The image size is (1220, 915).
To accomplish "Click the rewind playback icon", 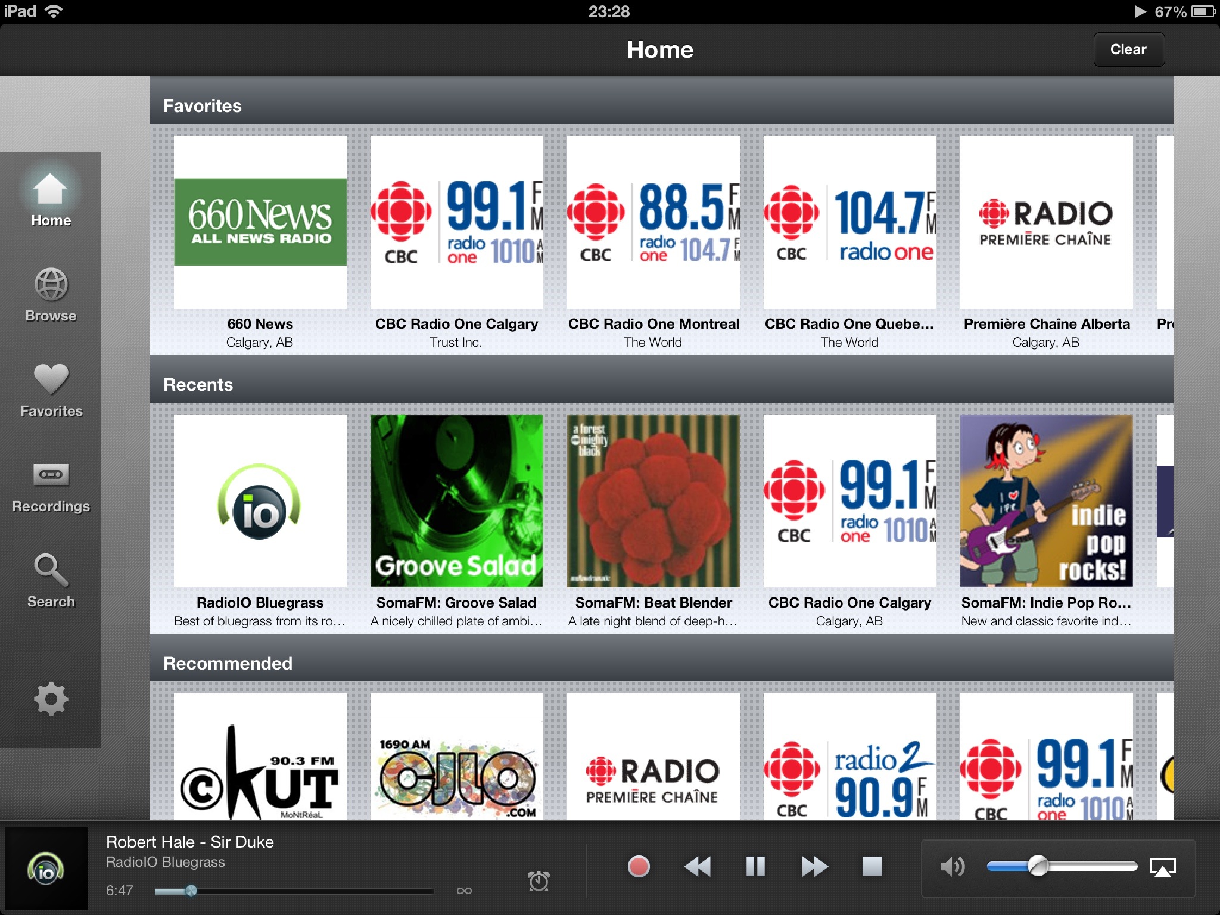I will (697, 866).
